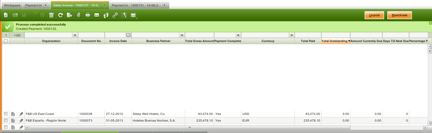Close the success message bar
Viewport: 432px width, 133px height.
430,23
